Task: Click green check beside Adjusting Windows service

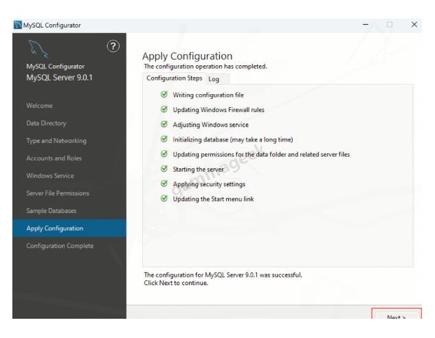Action: [164, 124]
